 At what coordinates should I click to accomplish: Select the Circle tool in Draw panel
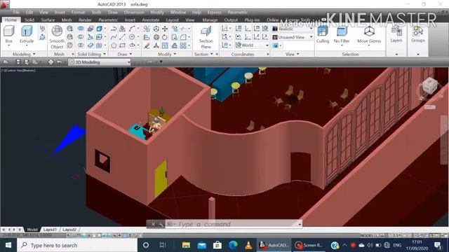coord(132,37)
